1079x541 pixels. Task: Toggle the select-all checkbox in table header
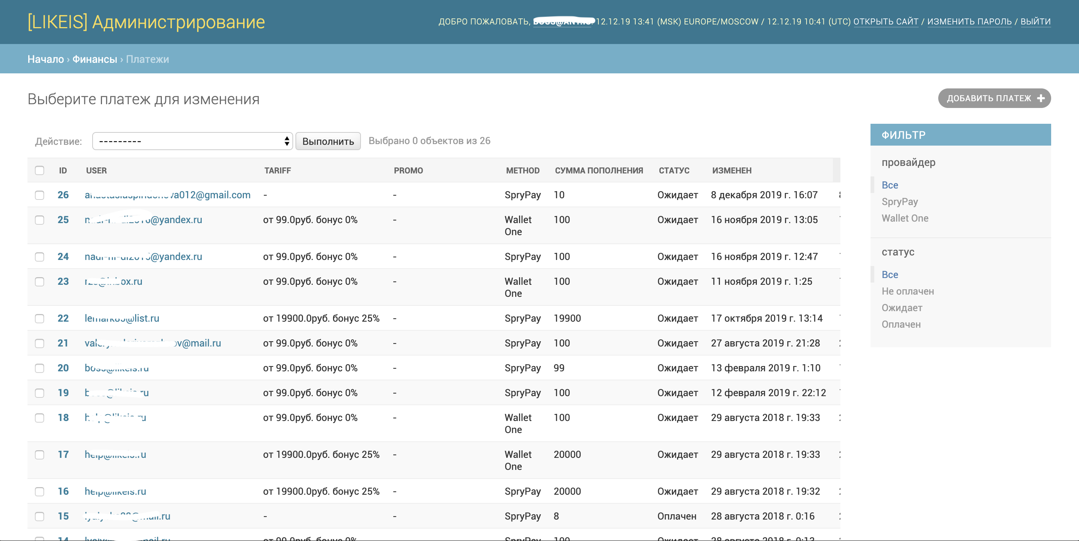point(40,170)
